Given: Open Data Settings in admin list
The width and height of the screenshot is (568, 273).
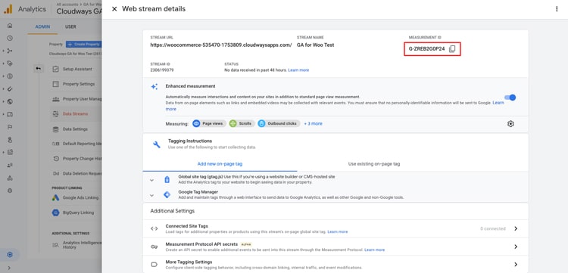Looking at the screenshot, I should [x=75, y=129].
